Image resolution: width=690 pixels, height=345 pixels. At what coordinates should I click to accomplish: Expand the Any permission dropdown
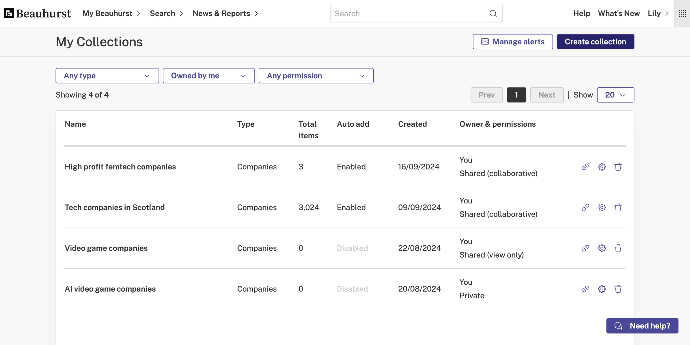pyautogui.click(x=316, y=76)
